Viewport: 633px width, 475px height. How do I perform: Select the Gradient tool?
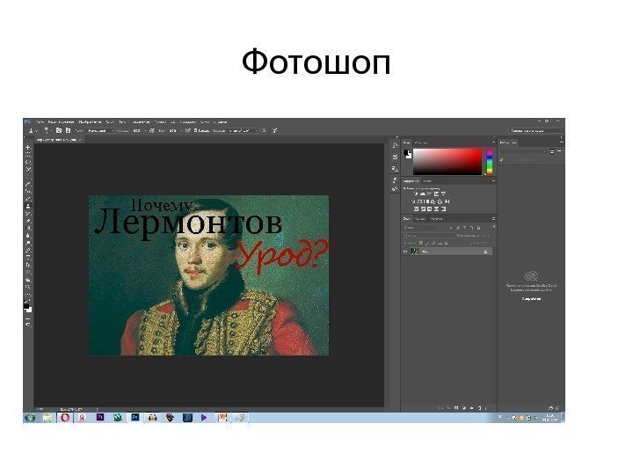[28, 228]
